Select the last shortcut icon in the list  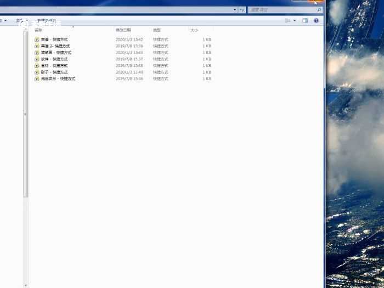coord(37,79)
